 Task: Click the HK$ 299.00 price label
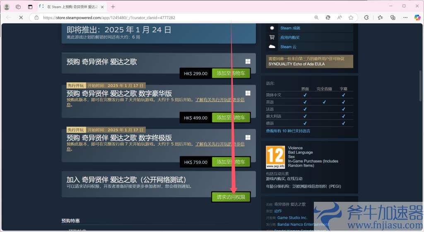[196, 74]
